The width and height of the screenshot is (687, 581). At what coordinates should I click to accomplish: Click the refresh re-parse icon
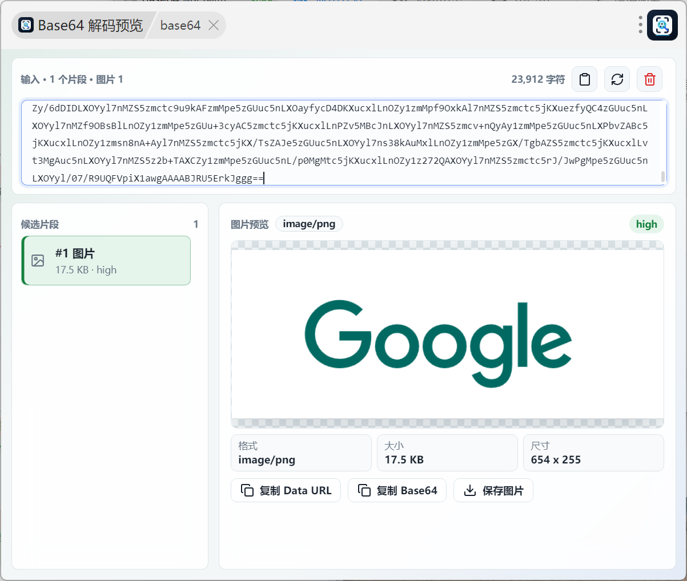point(617,79)
